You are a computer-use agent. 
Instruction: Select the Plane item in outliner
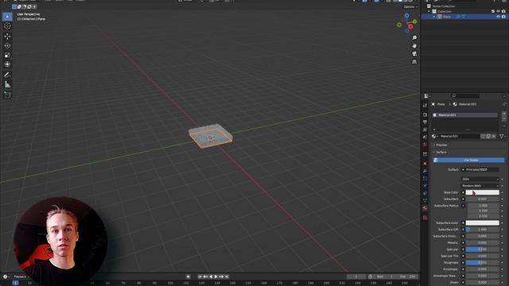[447, 17]
